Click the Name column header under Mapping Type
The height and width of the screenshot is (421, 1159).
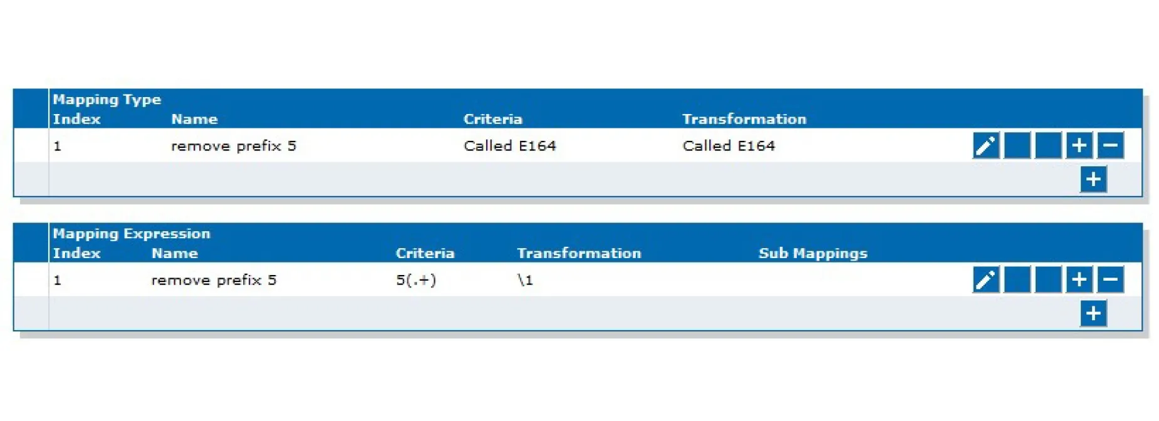pos(194,119)
